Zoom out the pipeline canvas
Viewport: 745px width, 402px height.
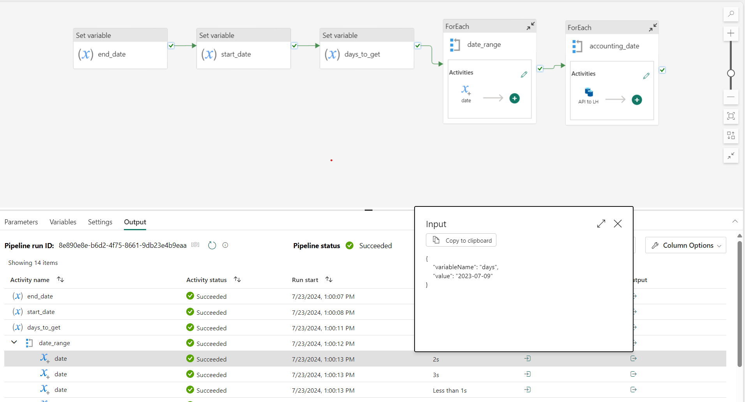click(x=731, y=97)
